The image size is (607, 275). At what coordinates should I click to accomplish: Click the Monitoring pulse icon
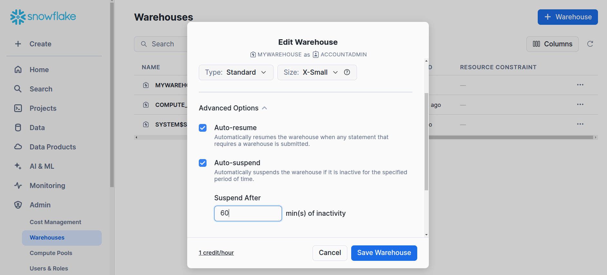[x=18, y=185]
